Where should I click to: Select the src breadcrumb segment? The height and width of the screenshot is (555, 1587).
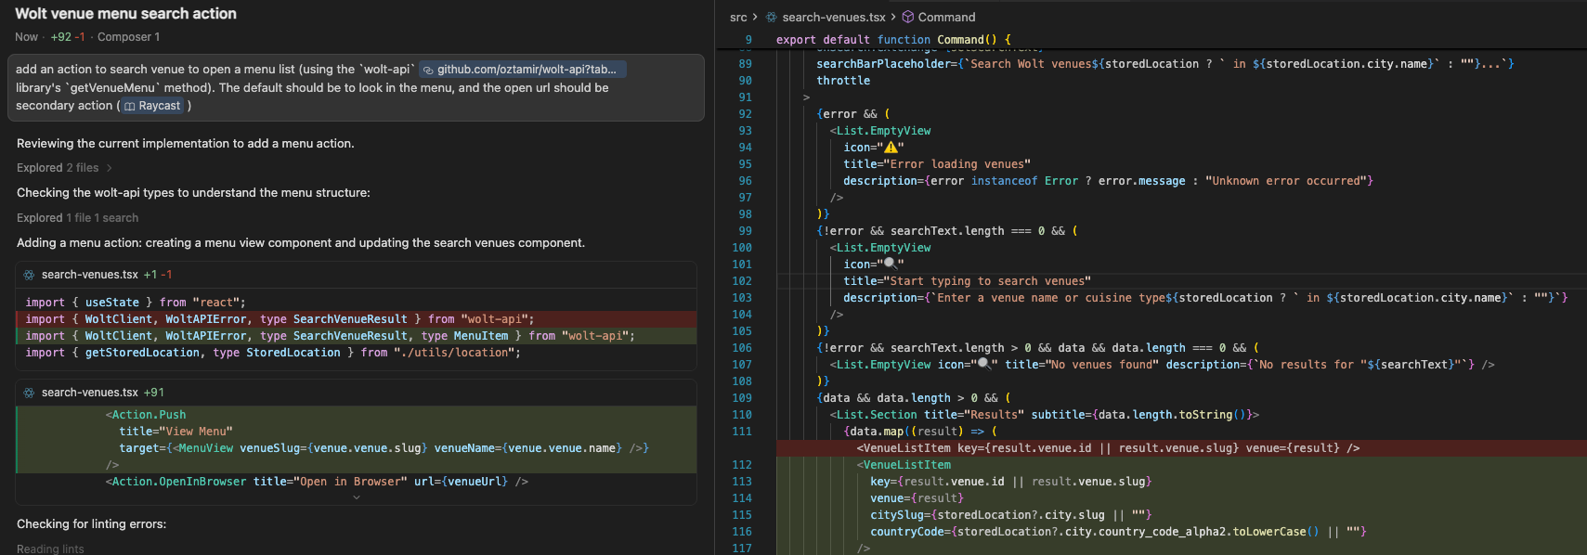(x=738, y=18)
